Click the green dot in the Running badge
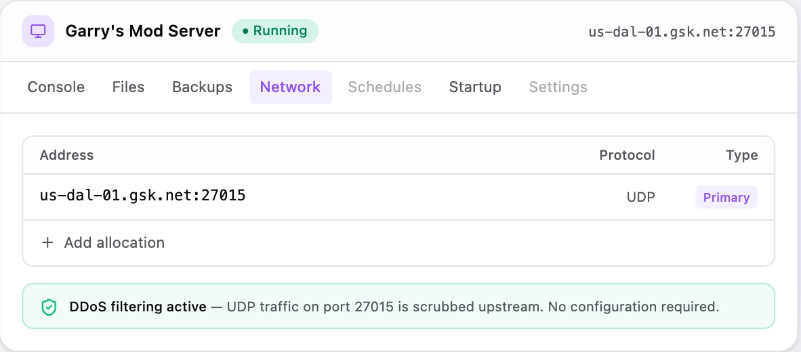This screenshot has width=801, height=352. (245, 31)
